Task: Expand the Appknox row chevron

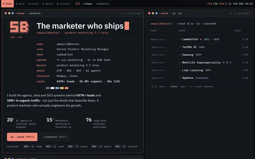Action: 180,78
